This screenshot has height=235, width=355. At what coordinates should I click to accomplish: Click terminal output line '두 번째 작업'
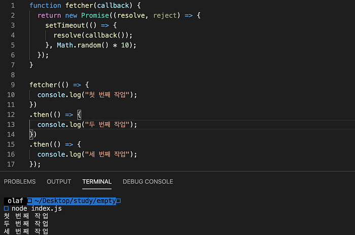click(x=26, y=224)
